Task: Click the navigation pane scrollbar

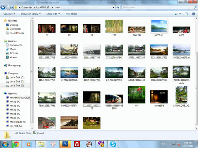Action: (x=32, y=71)
